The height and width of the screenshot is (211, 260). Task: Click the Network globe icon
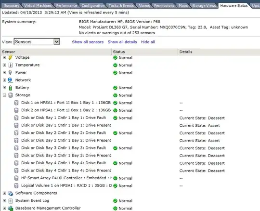(10, 80)
